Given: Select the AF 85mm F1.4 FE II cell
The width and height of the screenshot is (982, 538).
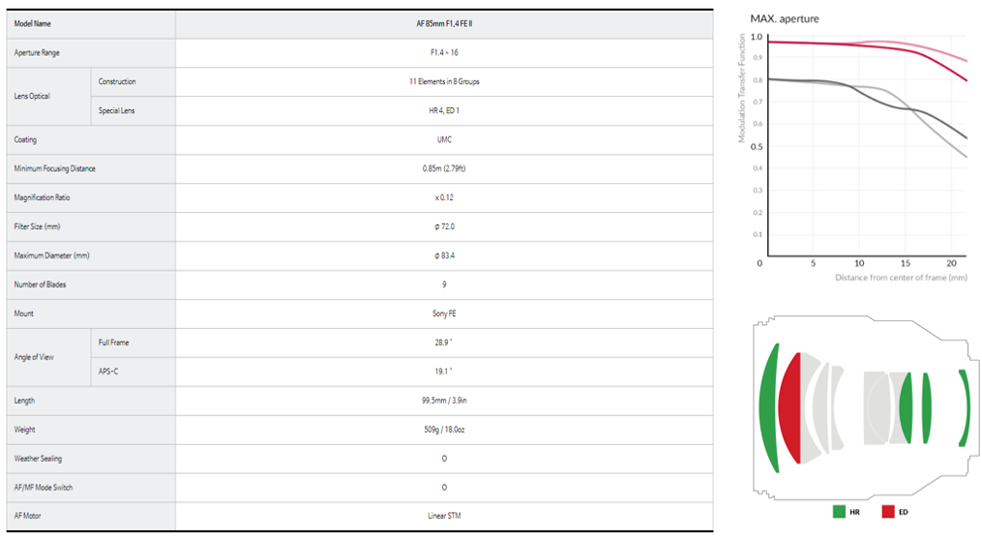Looking at the screenshot, I should point(444,23).
